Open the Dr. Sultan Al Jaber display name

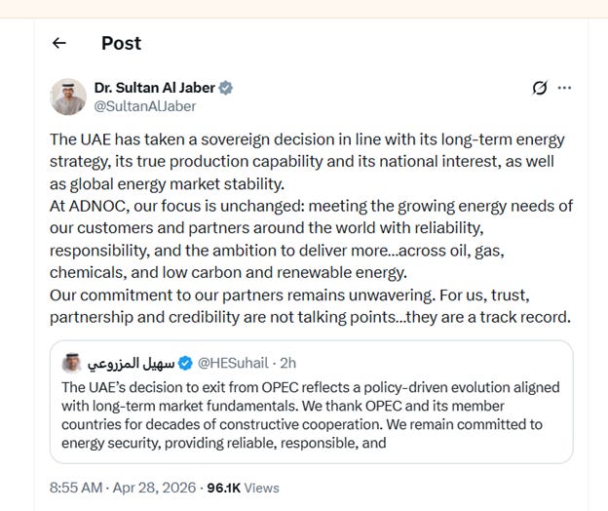154,88
